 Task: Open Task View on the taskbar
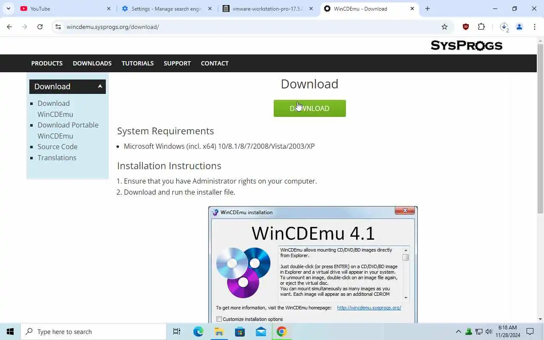click(x=177, y=331)
